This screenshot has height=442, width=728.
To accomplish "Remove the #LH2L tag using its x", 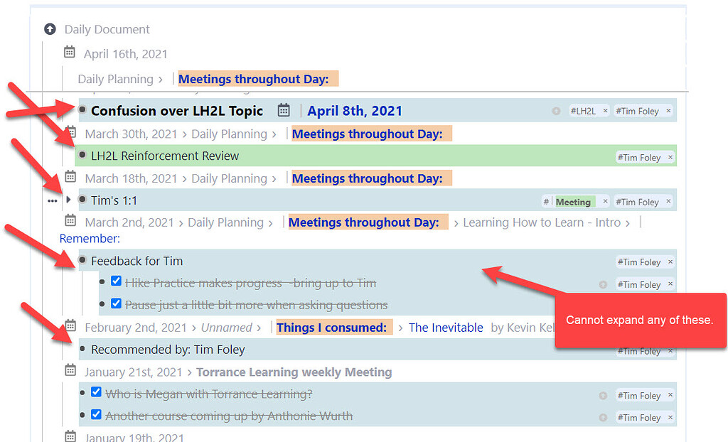I will [605, 111].
